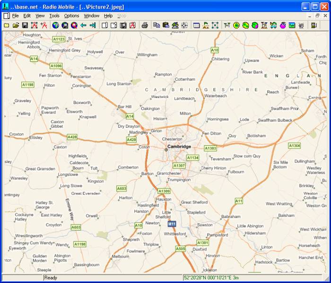This screenshot has height=283, width=331.
Task: Click the Copy icon
Action: click(x=157, y=25)
